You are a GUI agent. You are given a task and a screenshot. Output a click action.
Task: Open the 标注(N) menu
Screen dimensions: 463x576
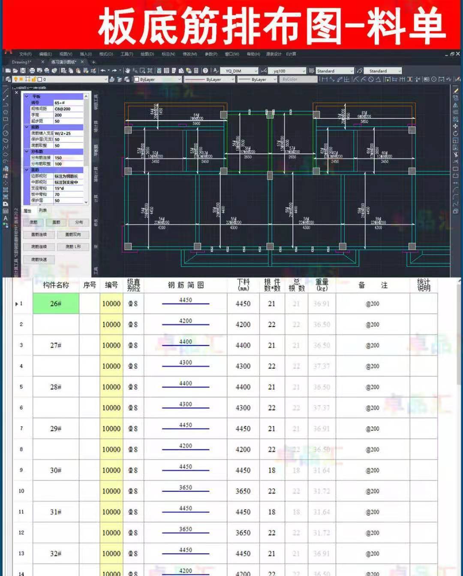(168, 54)
